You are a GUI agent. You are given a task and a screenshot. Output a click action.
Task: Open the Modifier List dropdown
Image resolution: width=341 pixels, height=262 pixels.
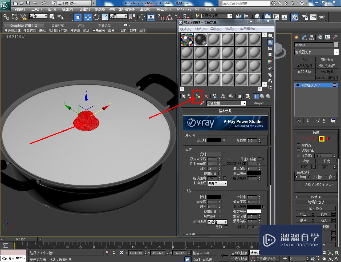tap(316, 52)
